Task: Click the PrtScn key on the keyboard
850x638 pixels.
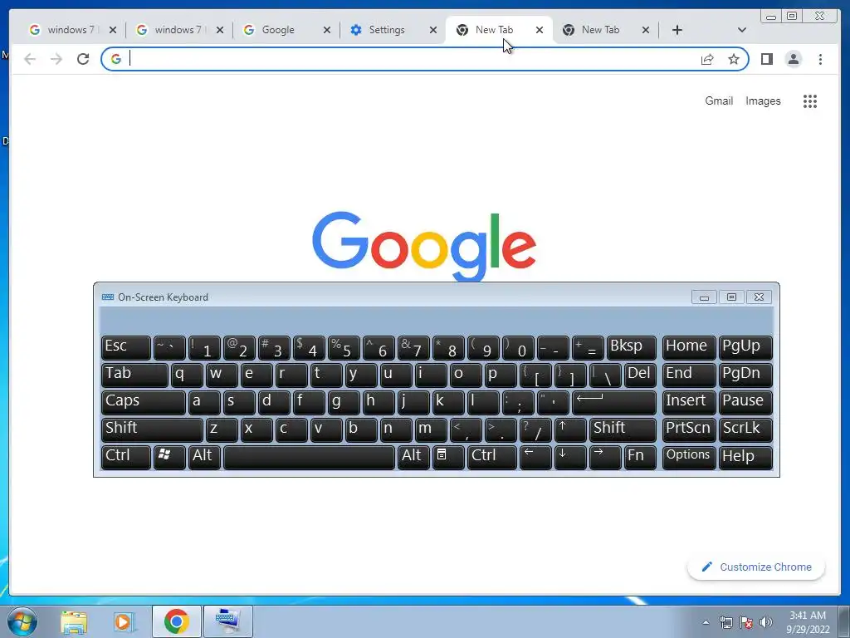Action: [x=688, y=429]
